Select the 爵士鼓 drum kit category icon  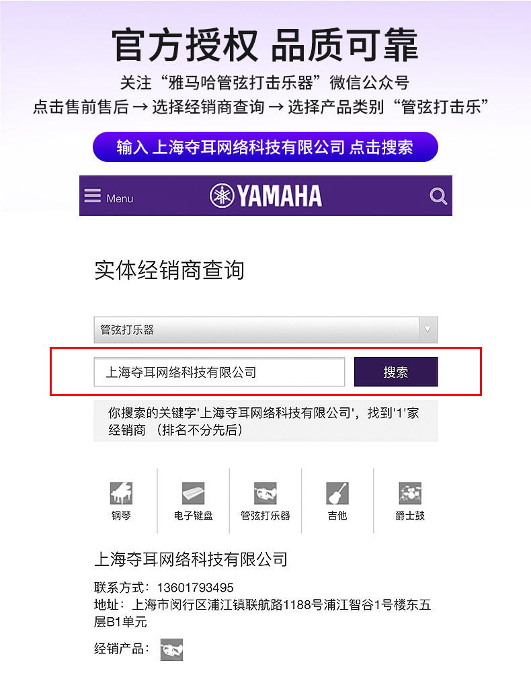click(410, 493)
